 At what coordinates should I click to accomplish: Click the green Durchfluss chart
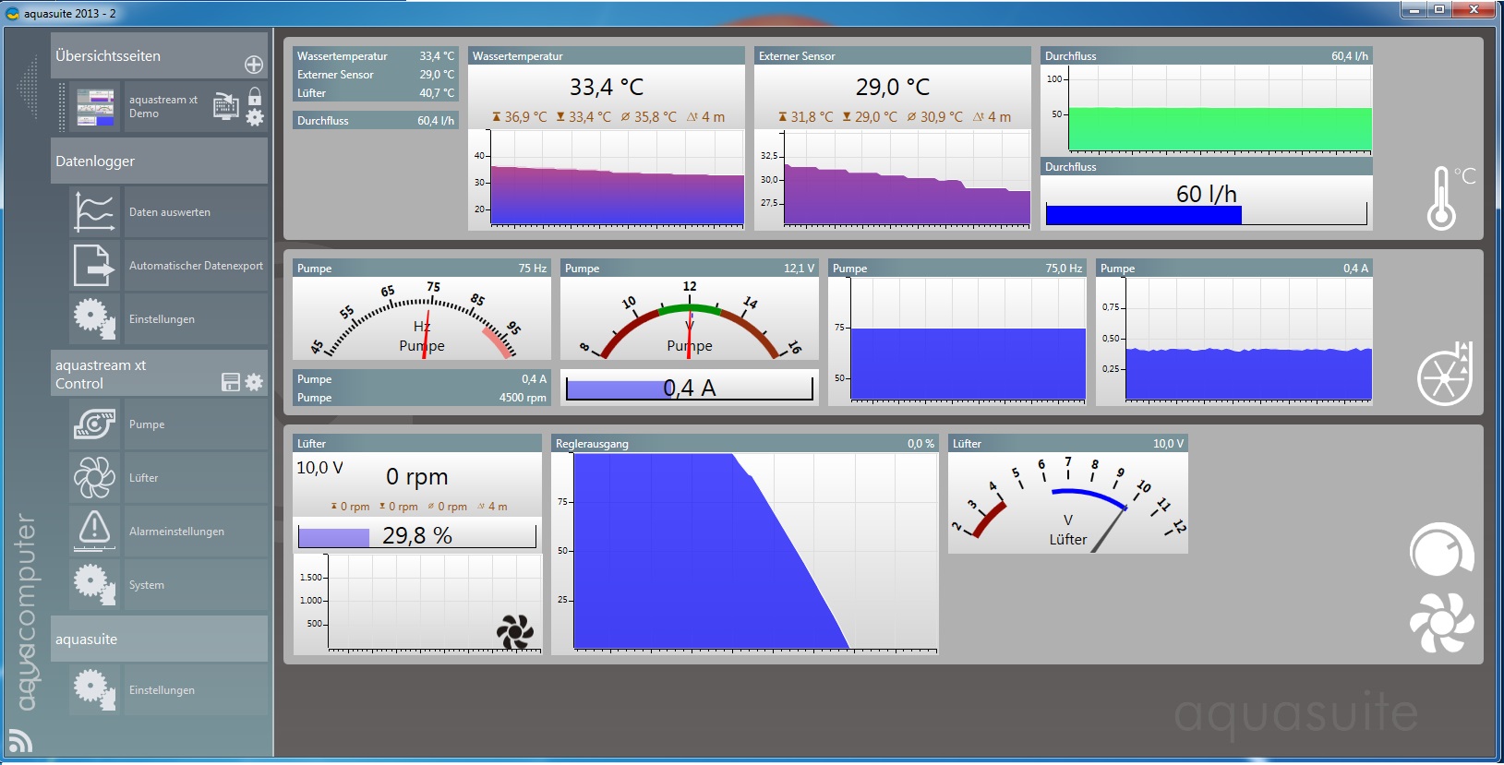coord(1207,110)
